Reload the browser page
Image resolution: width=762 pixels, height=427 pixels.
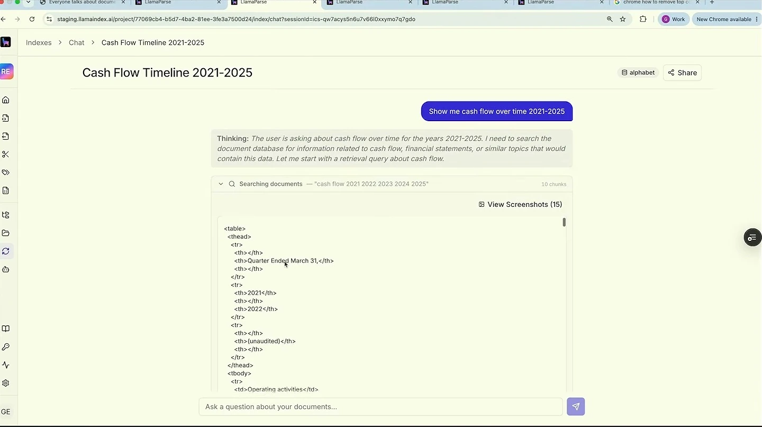pos(32,19)
